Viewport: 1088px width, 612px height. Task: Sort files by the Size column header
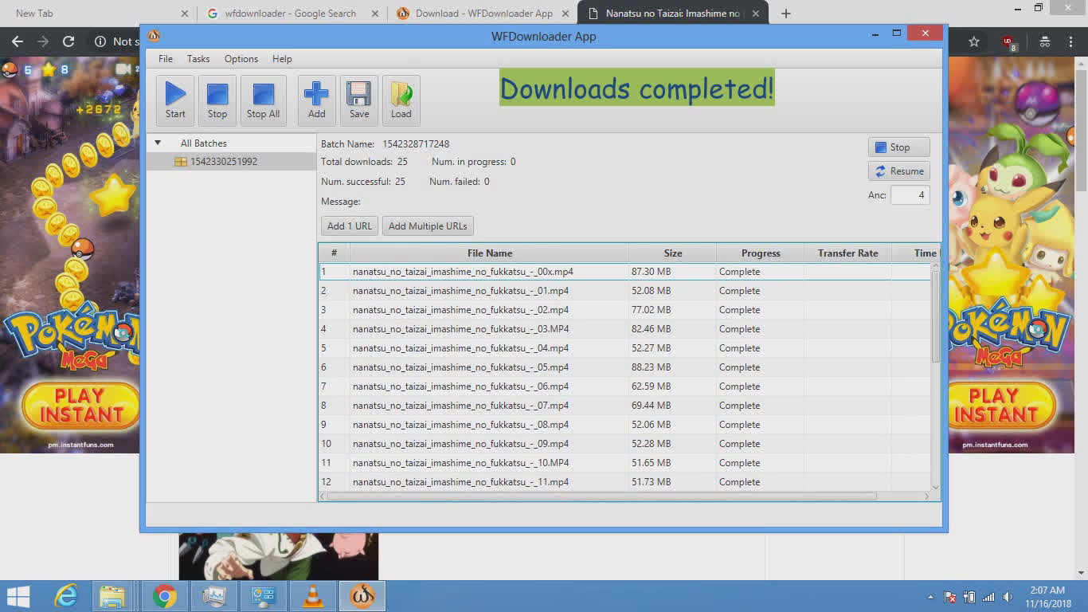(x=672, y=253)
